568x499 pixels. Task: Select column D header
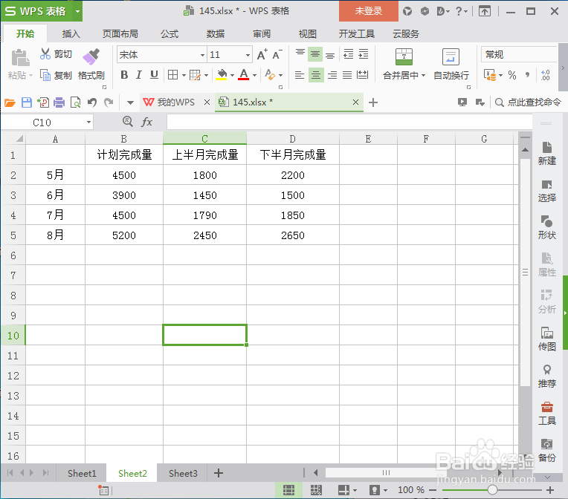point(293,139)
